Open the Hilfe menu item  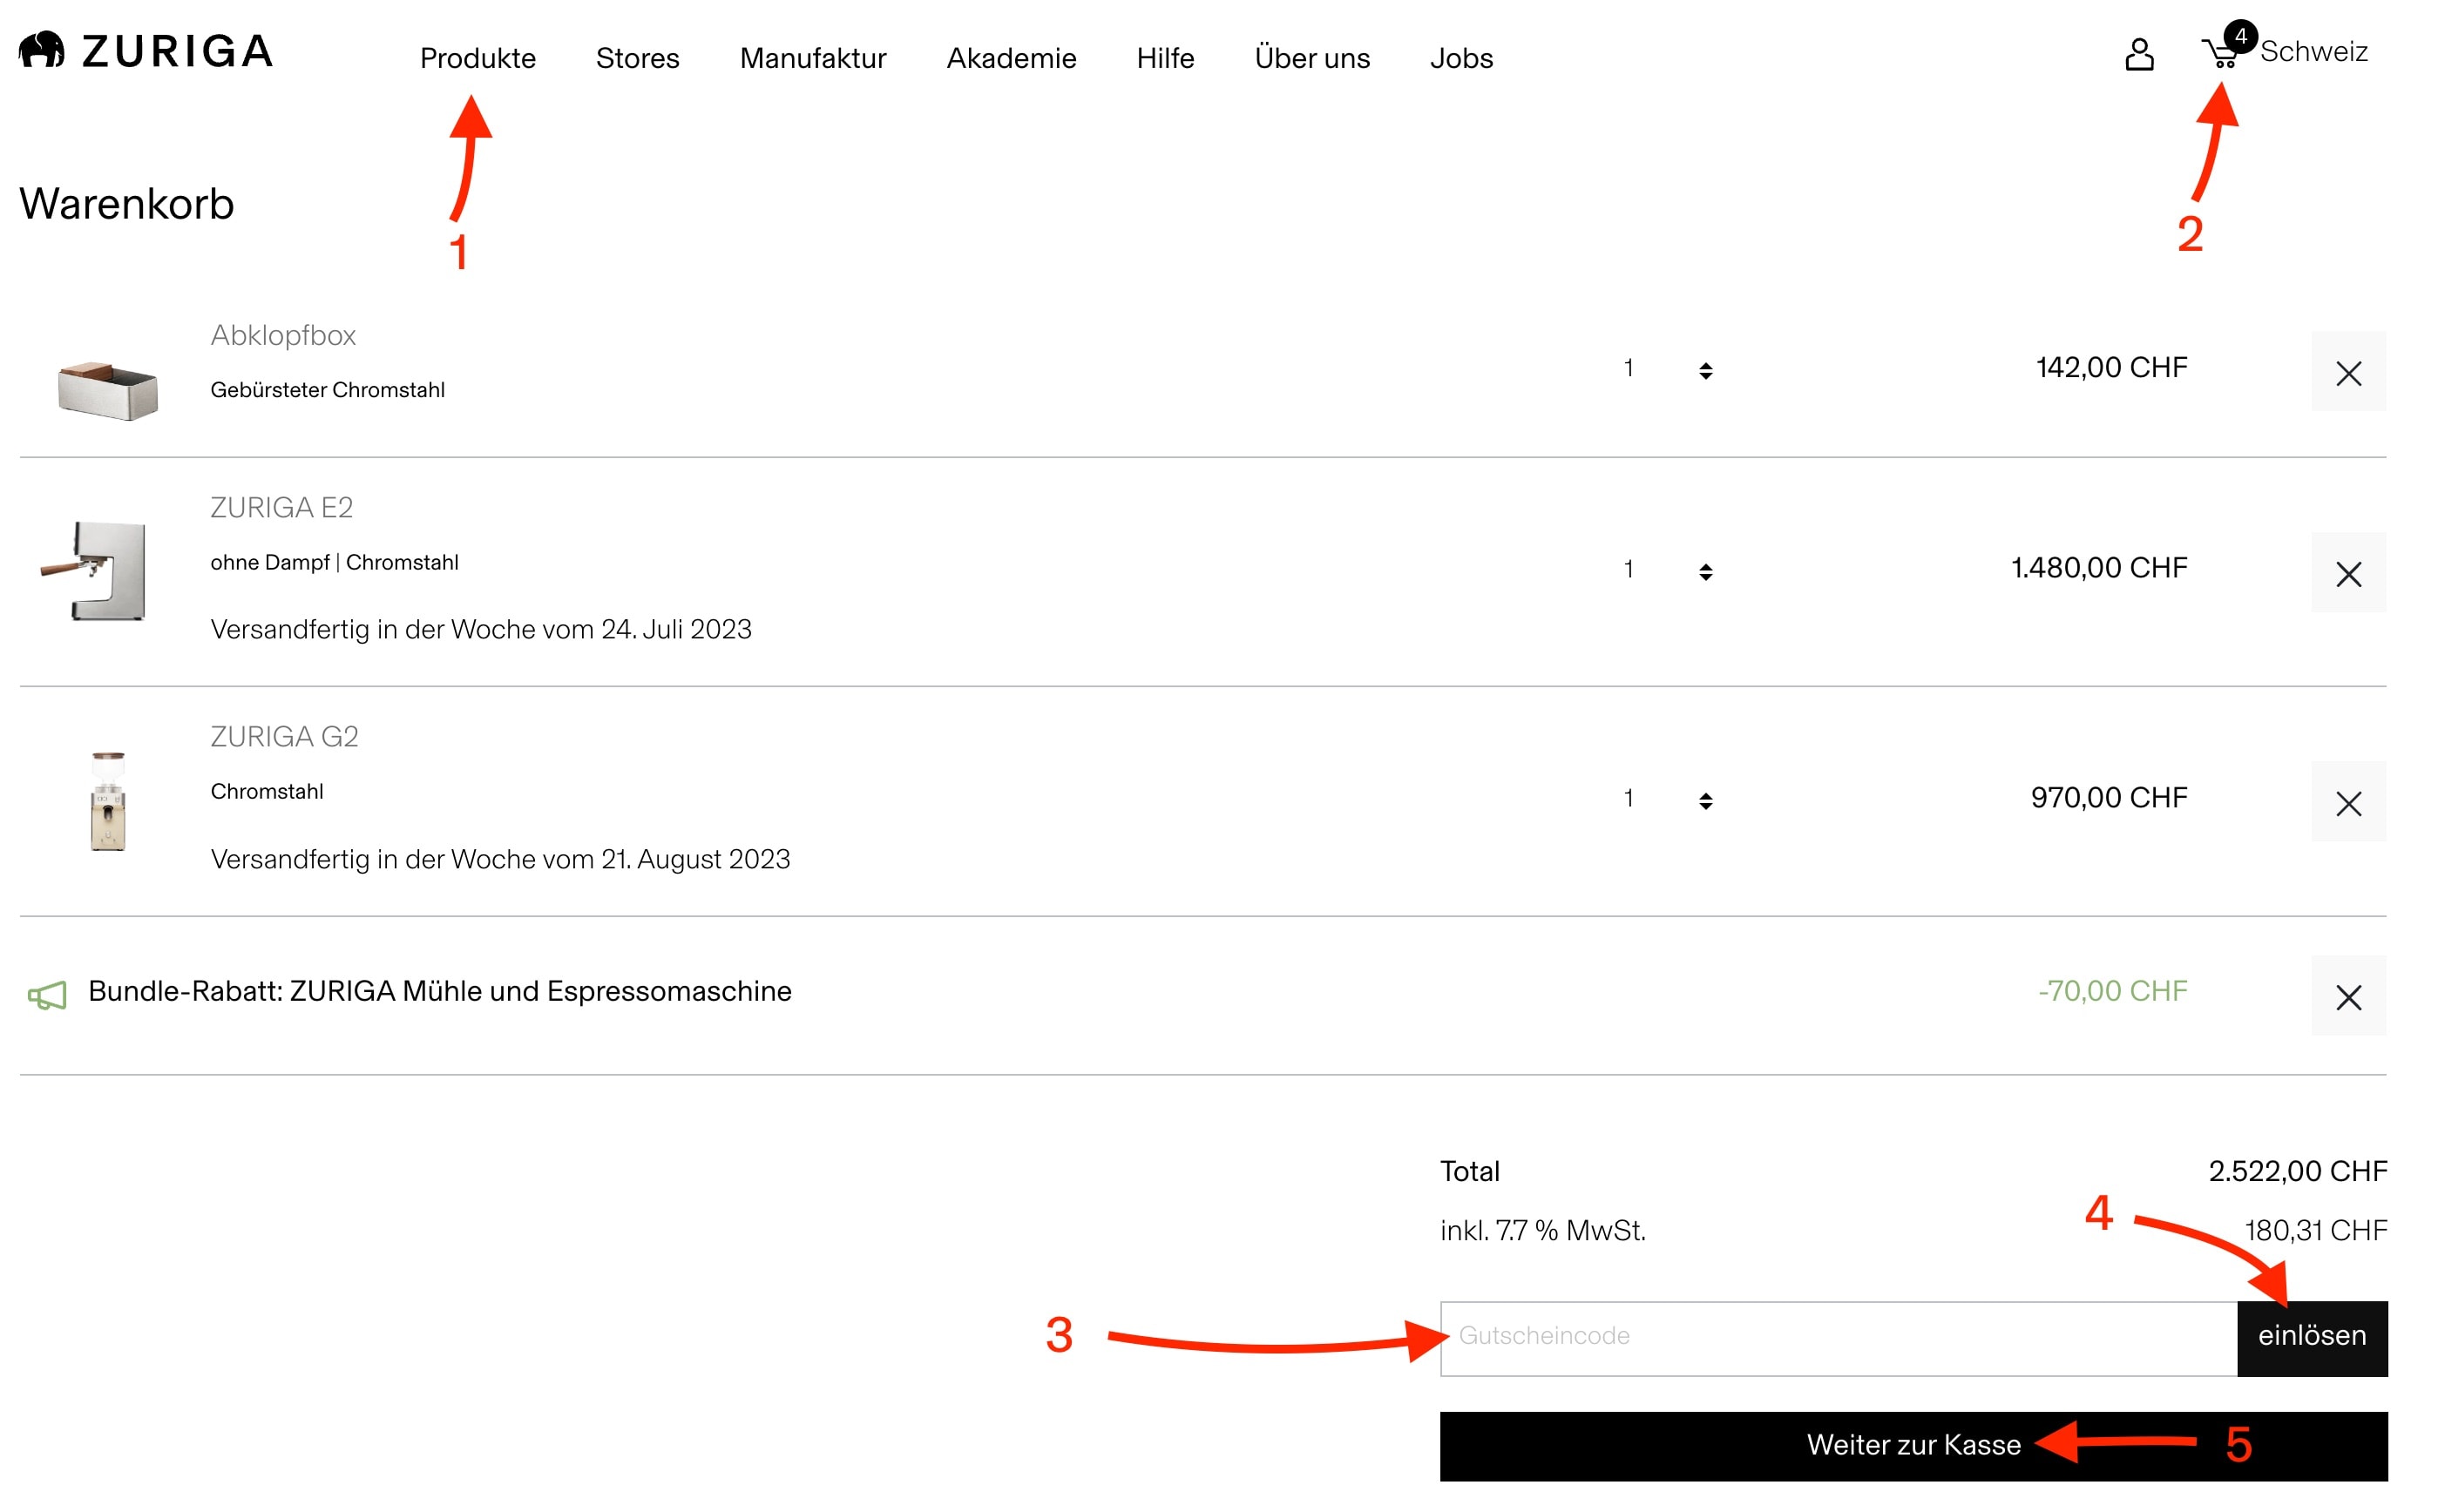[1164, 58]
